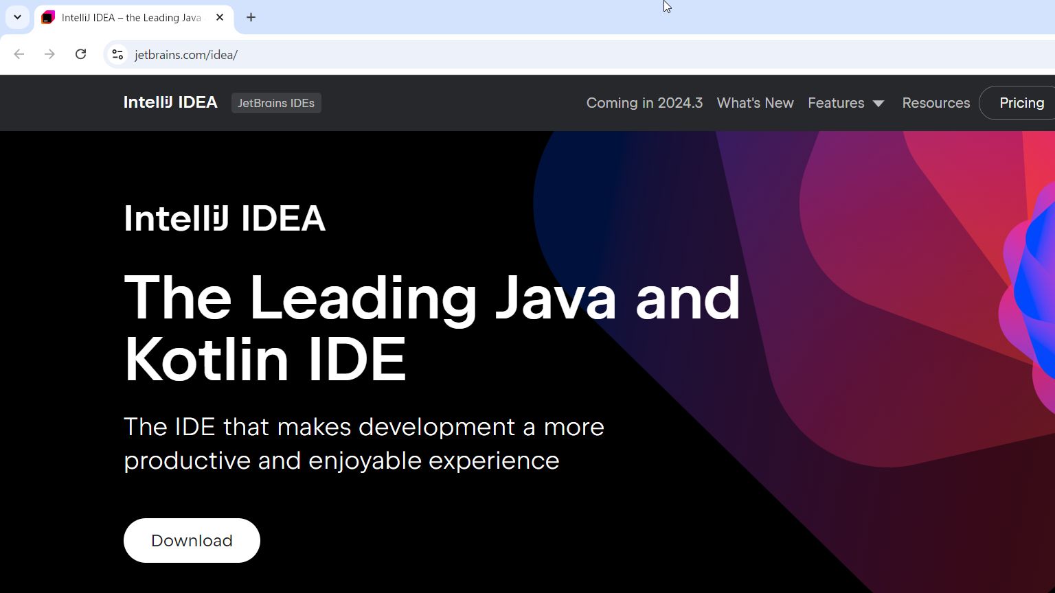Open the tab search dropdown arrow
Screen dimensions: 1055x593
[17, 17]
